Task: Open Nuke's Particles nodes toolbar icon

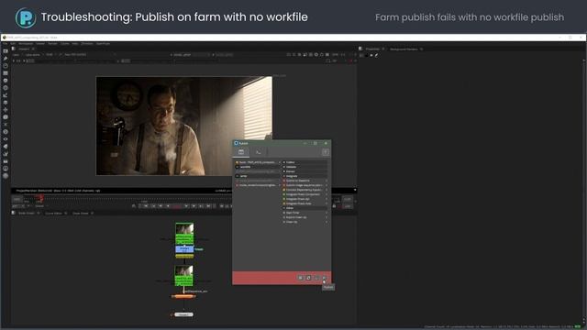Action: 6,125
